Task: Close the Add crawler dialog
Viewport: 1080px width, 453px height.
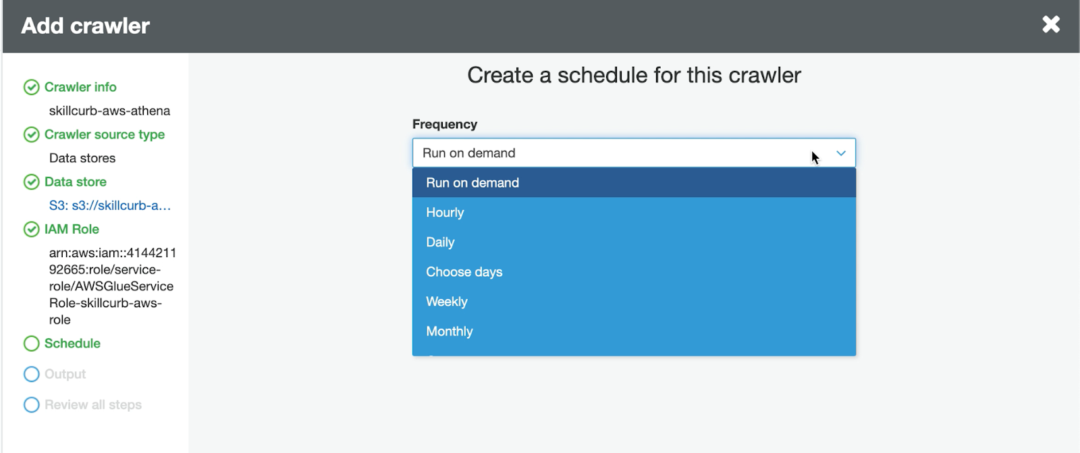Action: [1051, 25]
